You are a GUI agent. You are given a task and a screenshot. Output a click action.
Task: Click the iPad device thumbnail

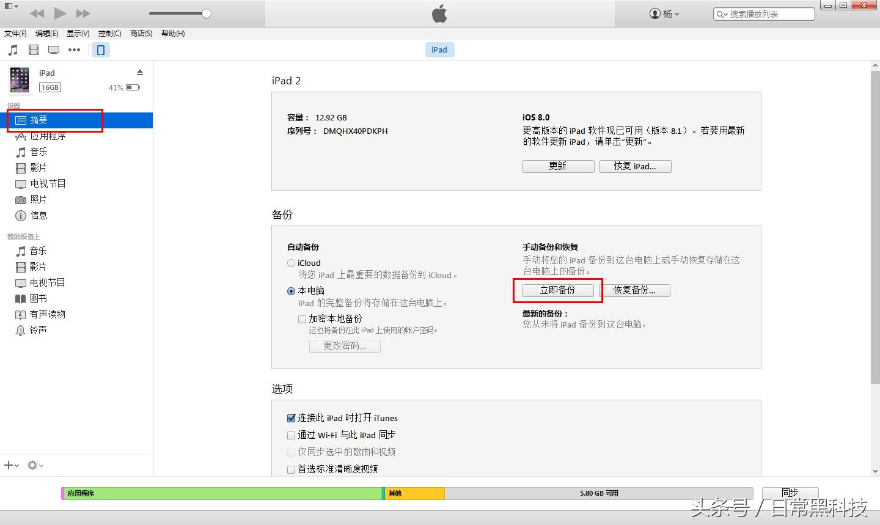click(20, 80)
